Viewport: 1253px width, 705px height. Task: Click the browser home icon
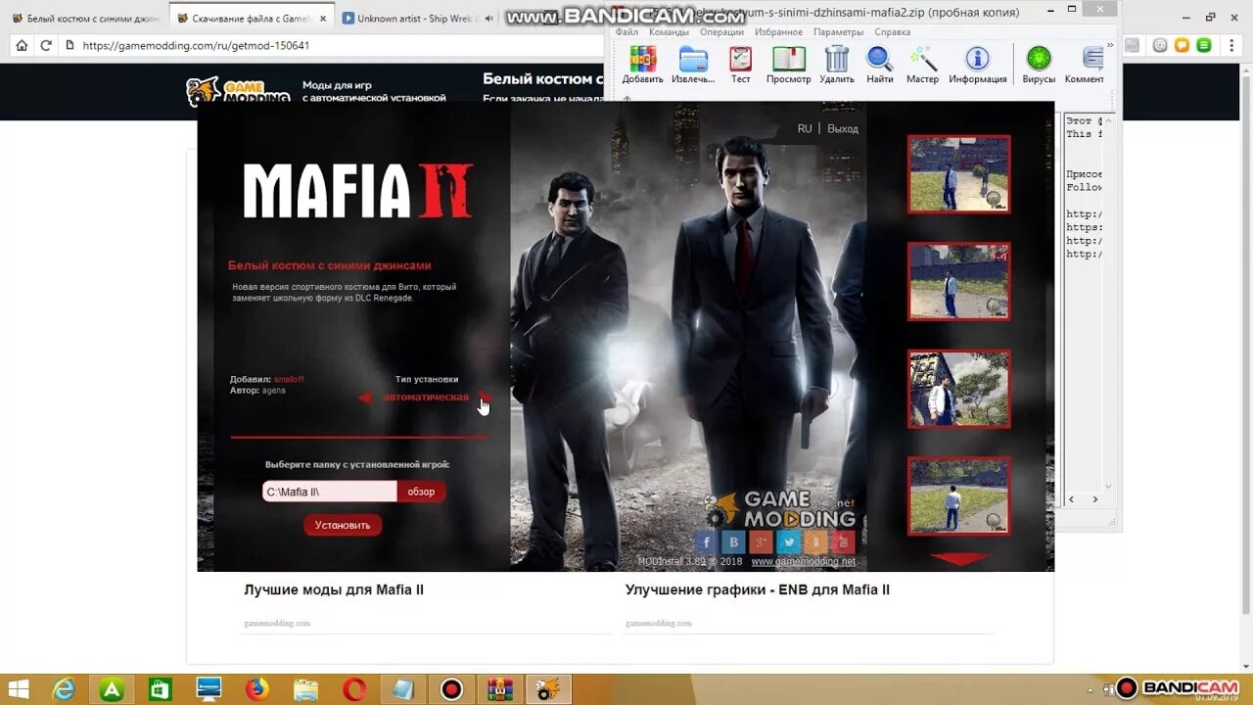coord(22,45)
